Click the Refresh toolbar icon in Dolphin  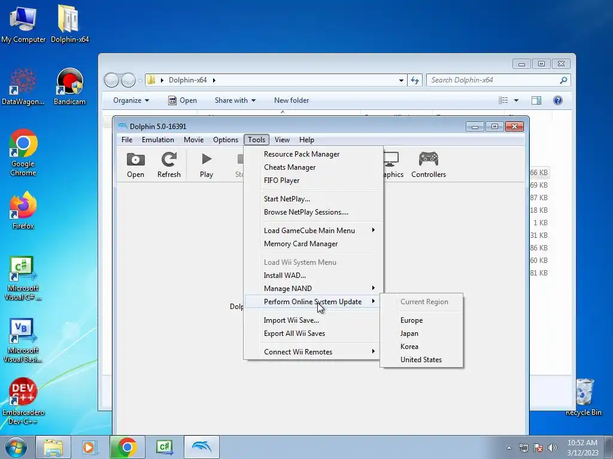point(169,165)
